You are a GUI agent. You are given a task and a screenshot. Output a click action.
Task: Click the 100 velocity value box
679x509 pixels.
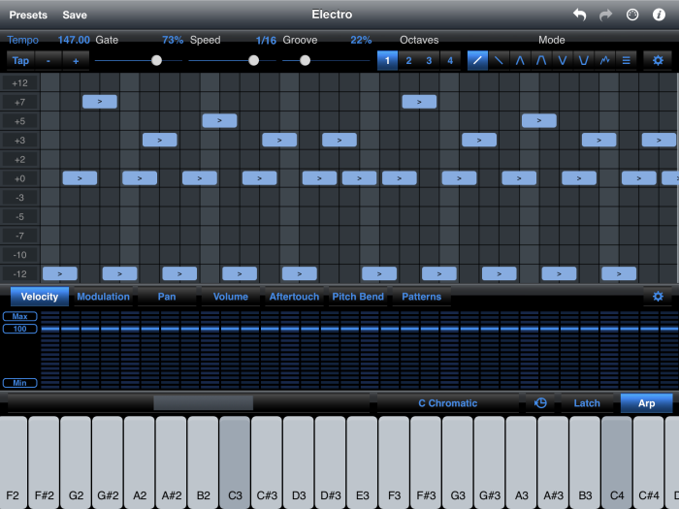point(20,329)
